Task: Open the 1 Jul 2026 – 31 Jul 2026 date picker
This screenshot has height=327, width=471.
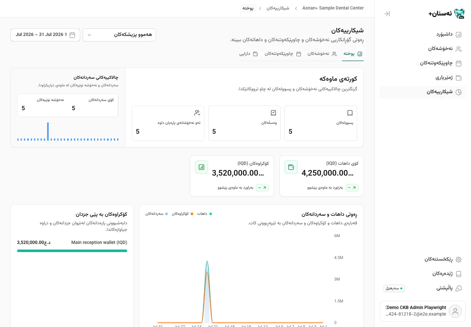Action: tap(45, 35)
